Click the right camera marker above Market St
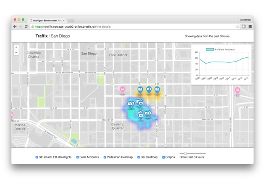 coord(147,114)
